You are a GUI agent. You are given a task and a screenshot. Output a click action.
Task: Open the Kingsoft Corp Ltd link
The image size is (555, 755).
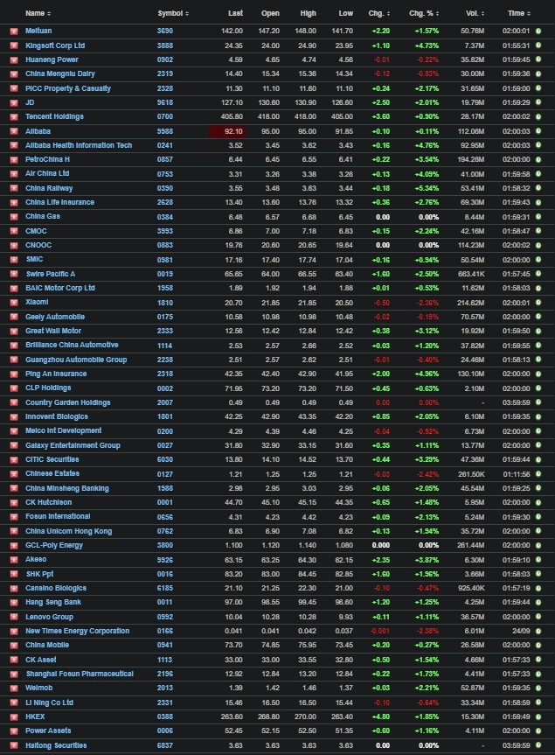tap(55, 45)
